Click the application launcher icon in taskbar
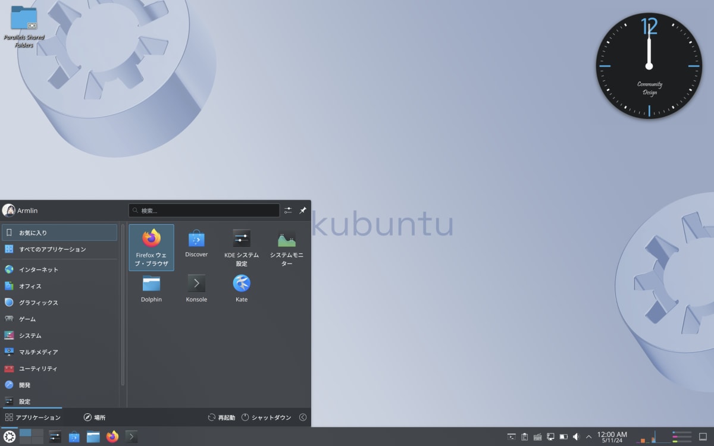 click(9, 437)
